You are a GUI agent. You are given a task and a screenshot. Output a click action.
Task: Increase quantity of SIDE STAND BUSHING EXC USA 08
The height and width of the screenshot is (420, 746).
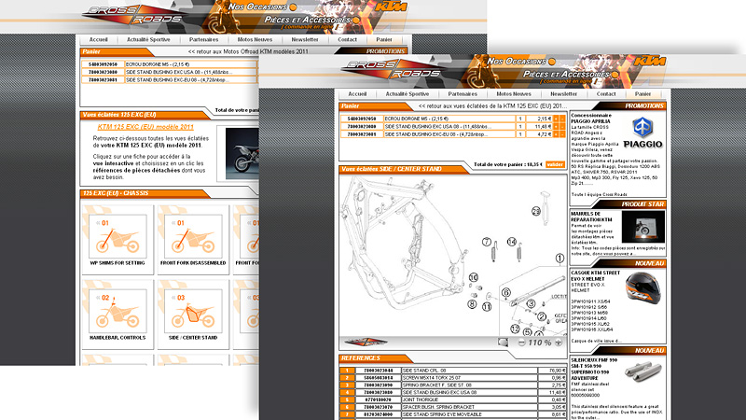tap(556, 127)
